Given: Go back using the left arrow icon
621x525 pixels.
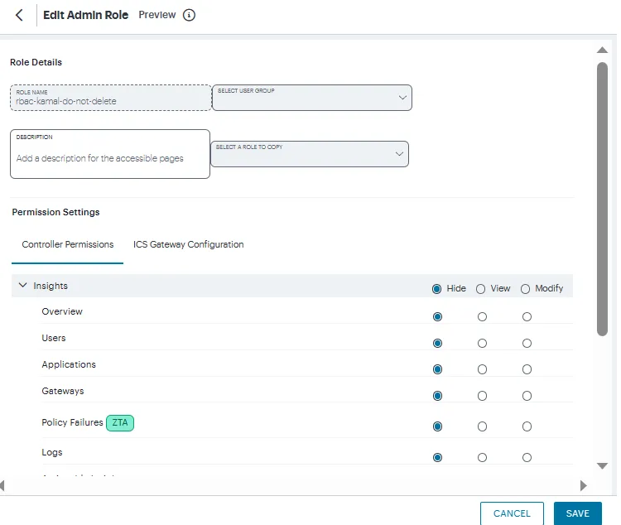Looking at the screenshot, I should coord(19,15).
